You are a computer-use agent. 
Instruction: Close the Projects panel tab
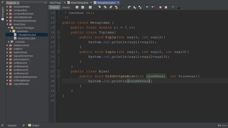click(x=18, y=3)
